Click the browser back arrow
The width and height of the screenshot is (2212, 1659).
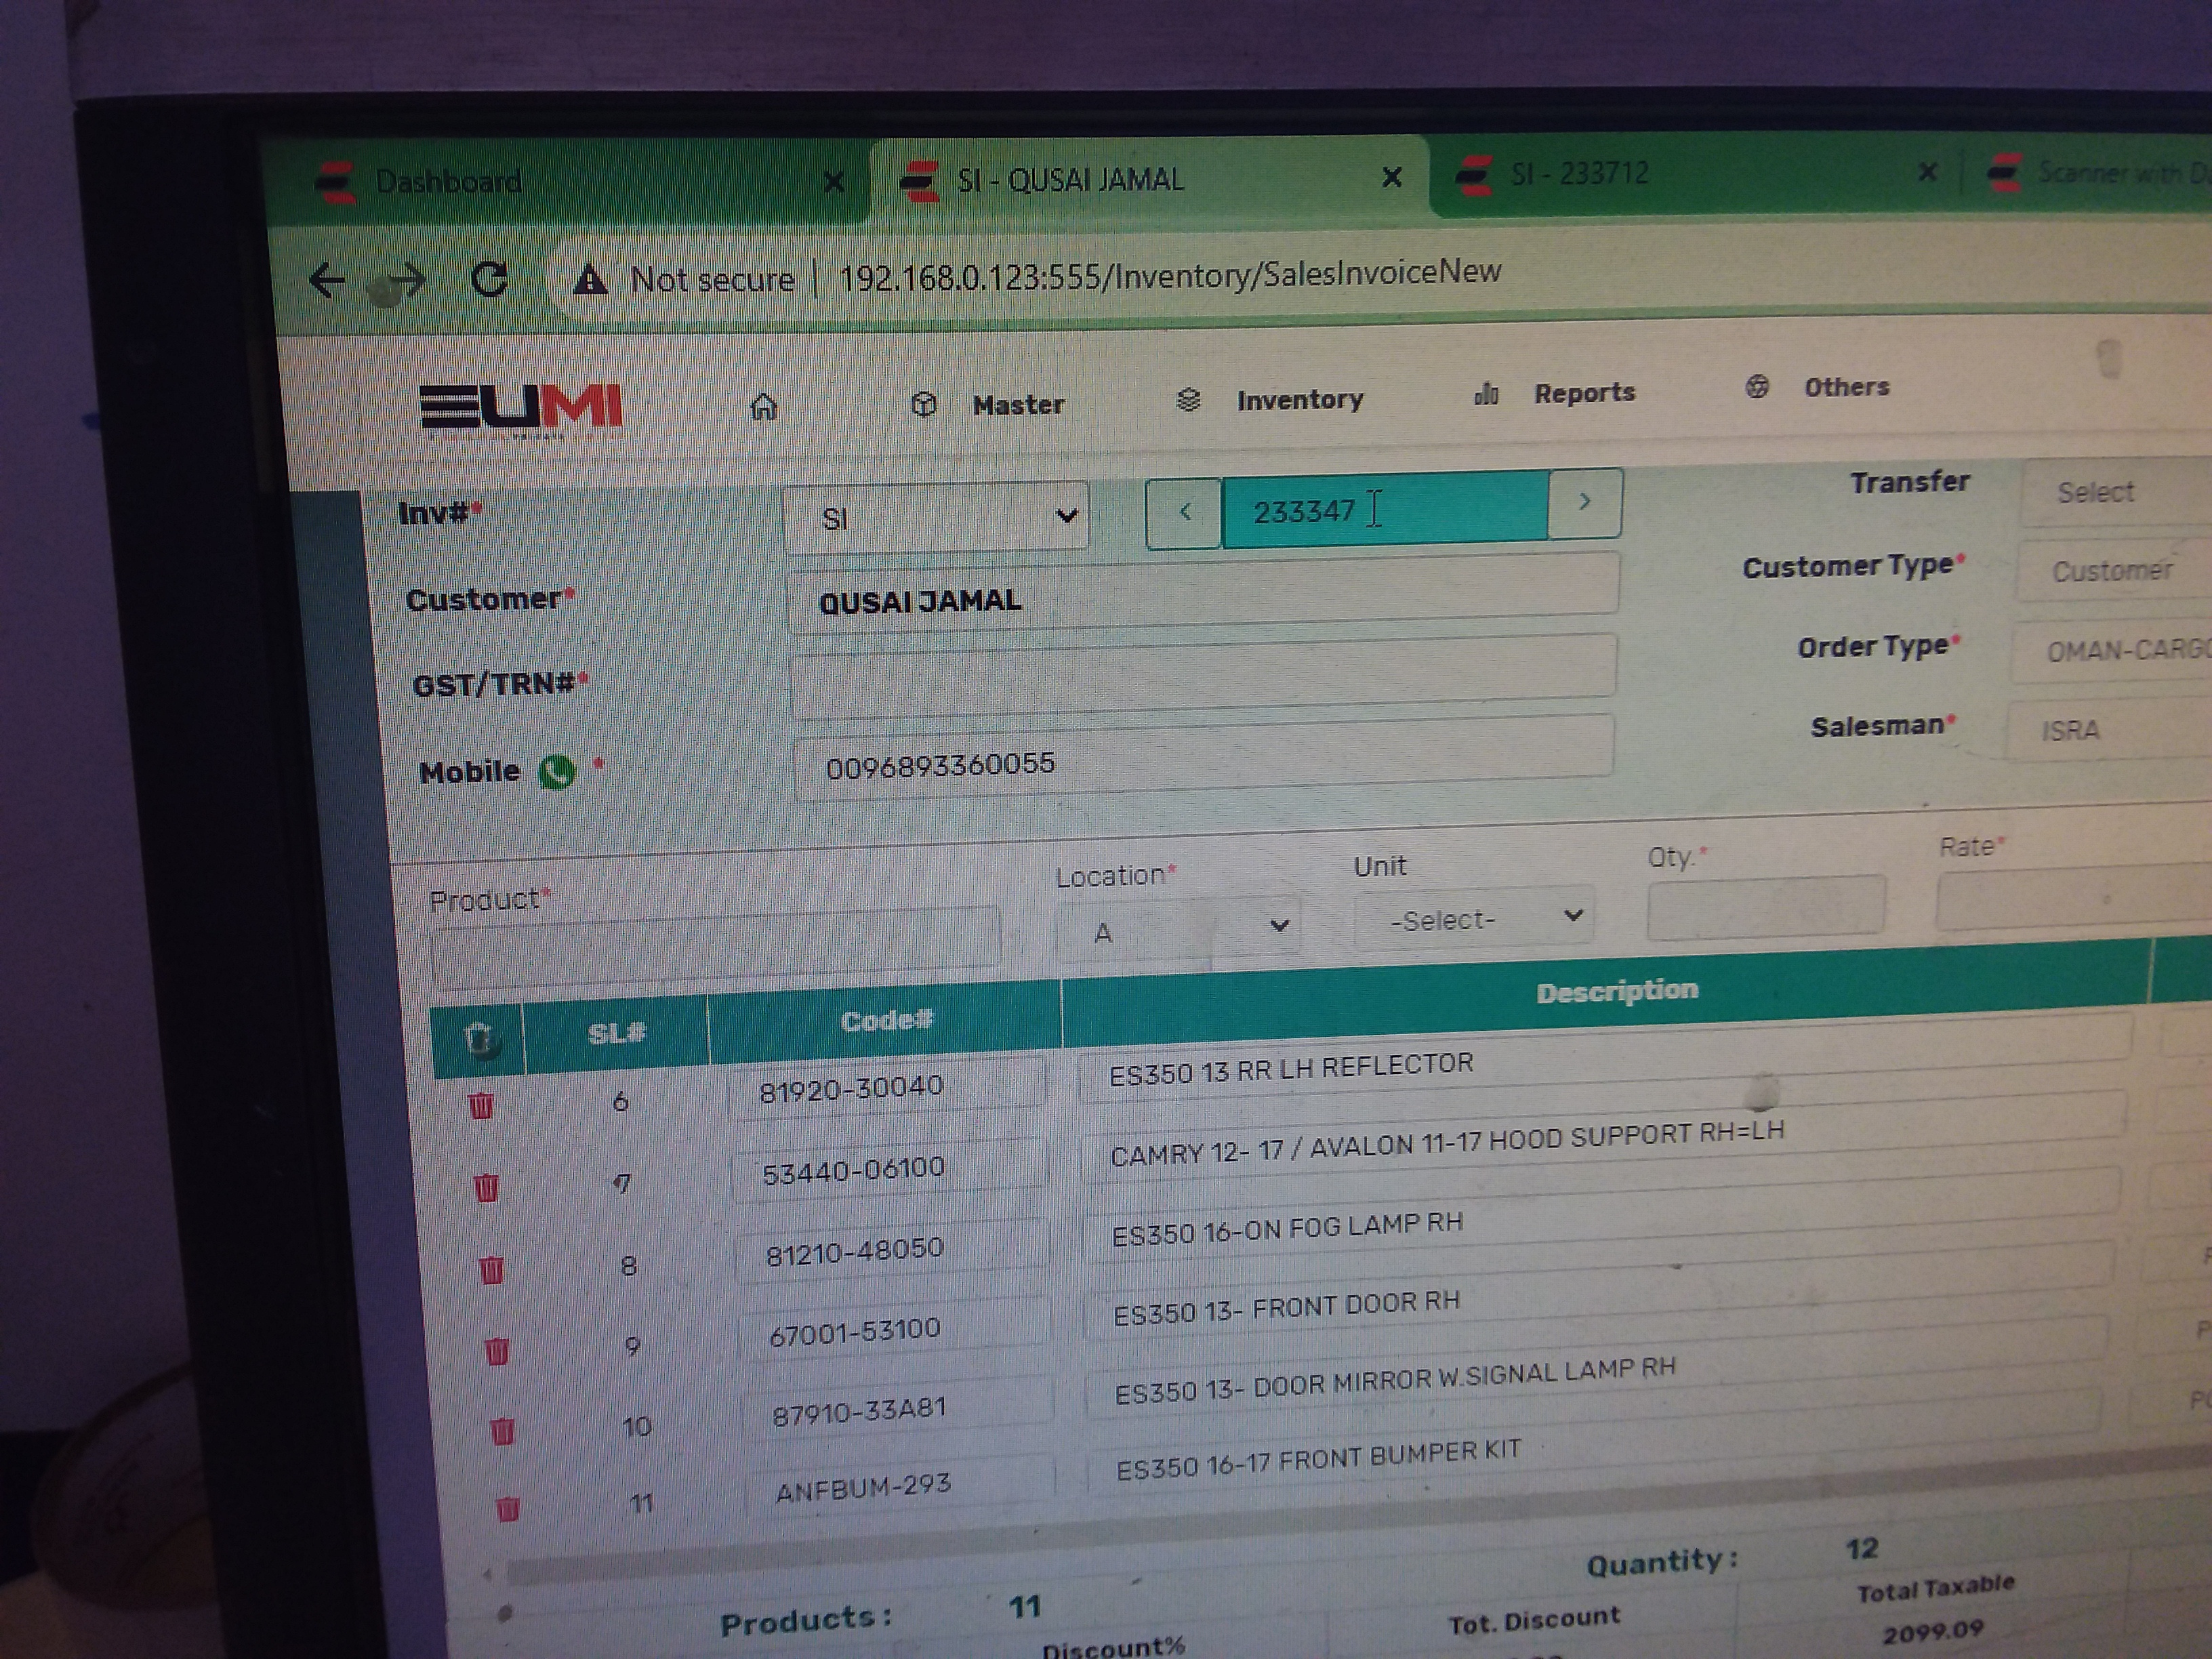click(x=327, y=280)
